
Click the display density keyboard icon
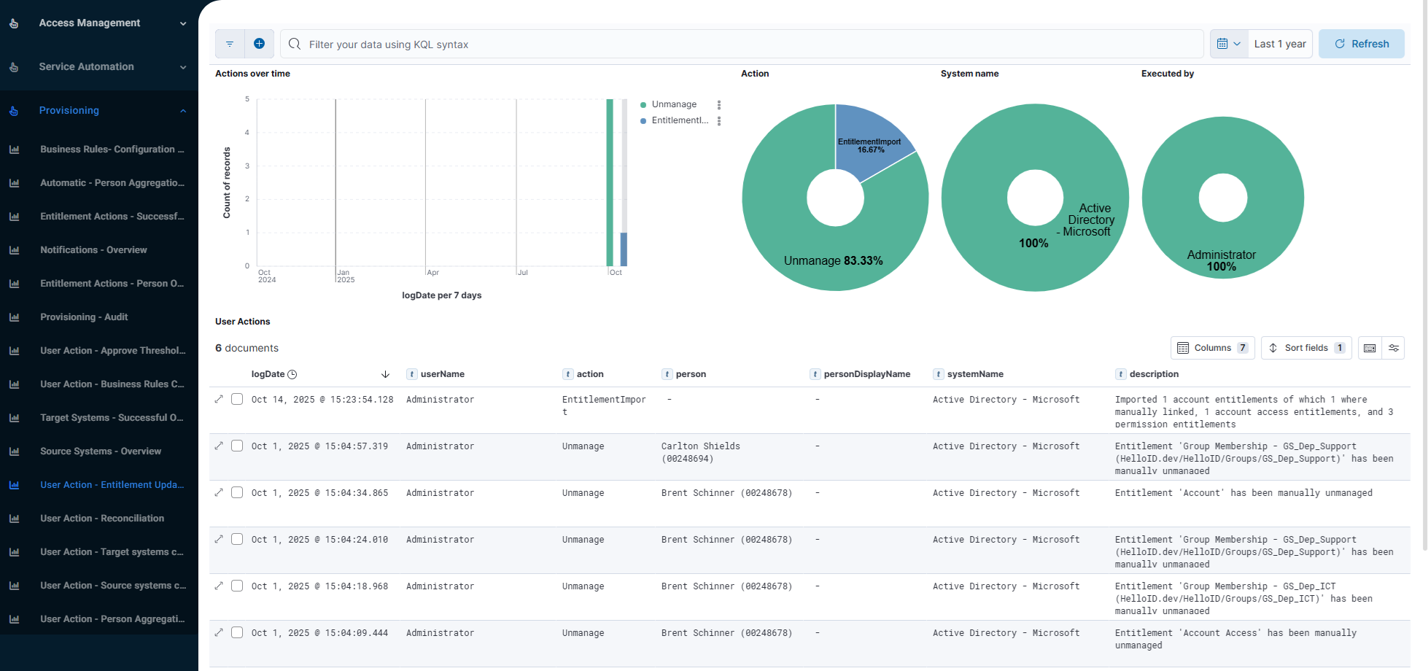1370,348
